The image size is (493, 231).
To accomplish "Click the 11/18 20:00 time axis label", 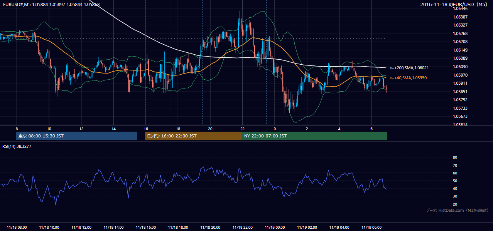I will [x=210, y=227].
